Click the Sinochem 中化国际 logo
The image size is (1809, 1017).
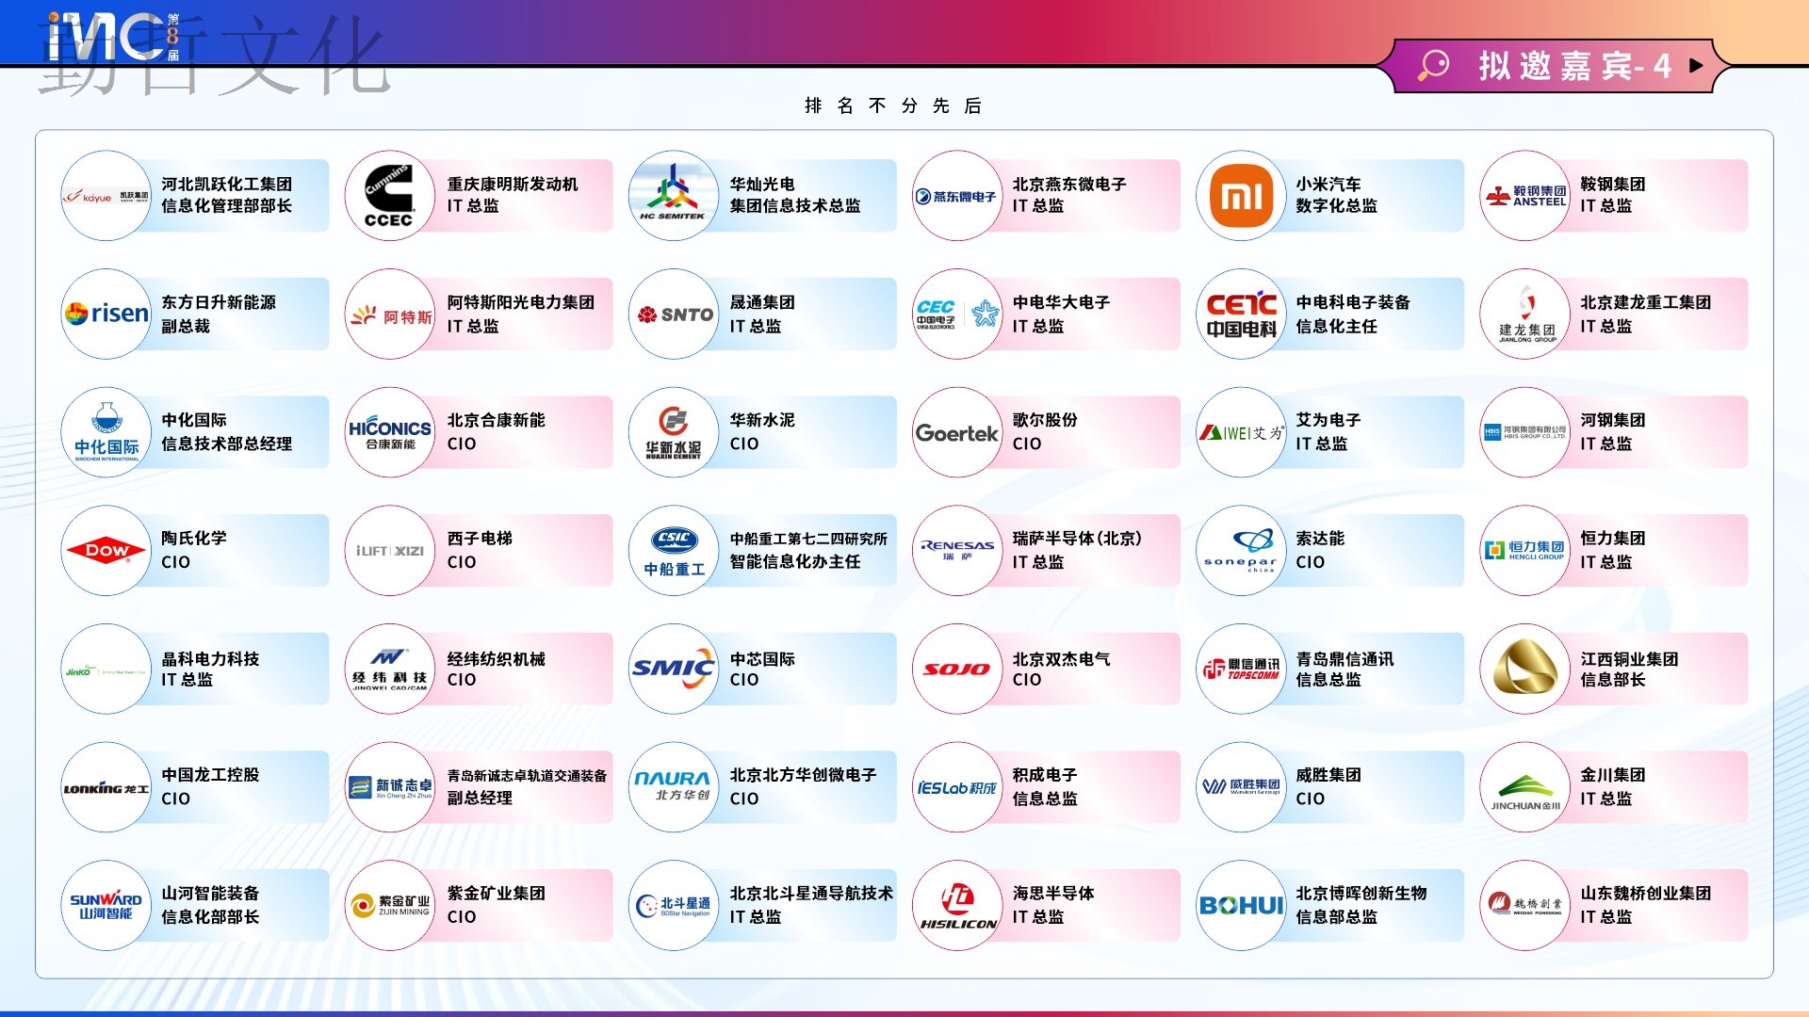106,433
